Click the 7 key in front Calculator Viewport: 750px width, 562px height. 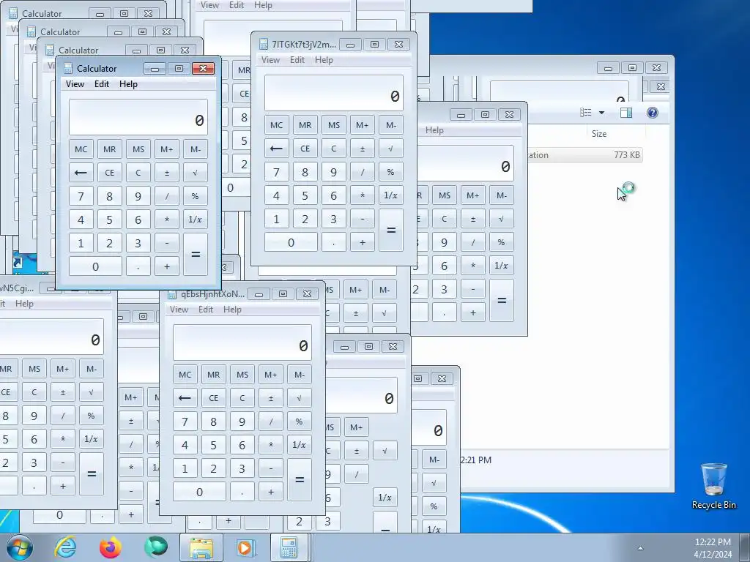(81, 196)
